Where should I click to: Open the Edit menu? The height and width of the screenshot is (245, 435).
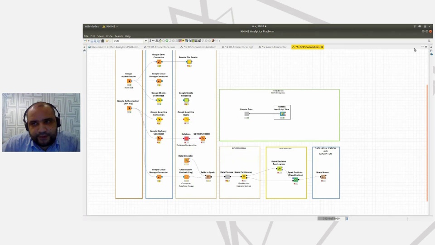point(92,36)
